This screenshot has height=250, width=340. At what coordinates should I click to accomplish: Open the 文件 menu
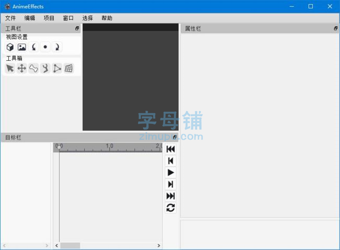10,18
